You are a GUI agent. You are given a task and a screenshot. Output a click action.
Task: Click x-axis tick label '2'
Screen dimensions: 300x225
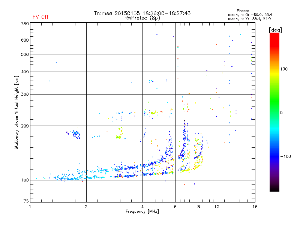[86, 207]
